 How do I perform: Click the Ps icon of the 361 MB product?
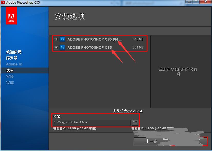pyautogui.click(x=62, y=48)
